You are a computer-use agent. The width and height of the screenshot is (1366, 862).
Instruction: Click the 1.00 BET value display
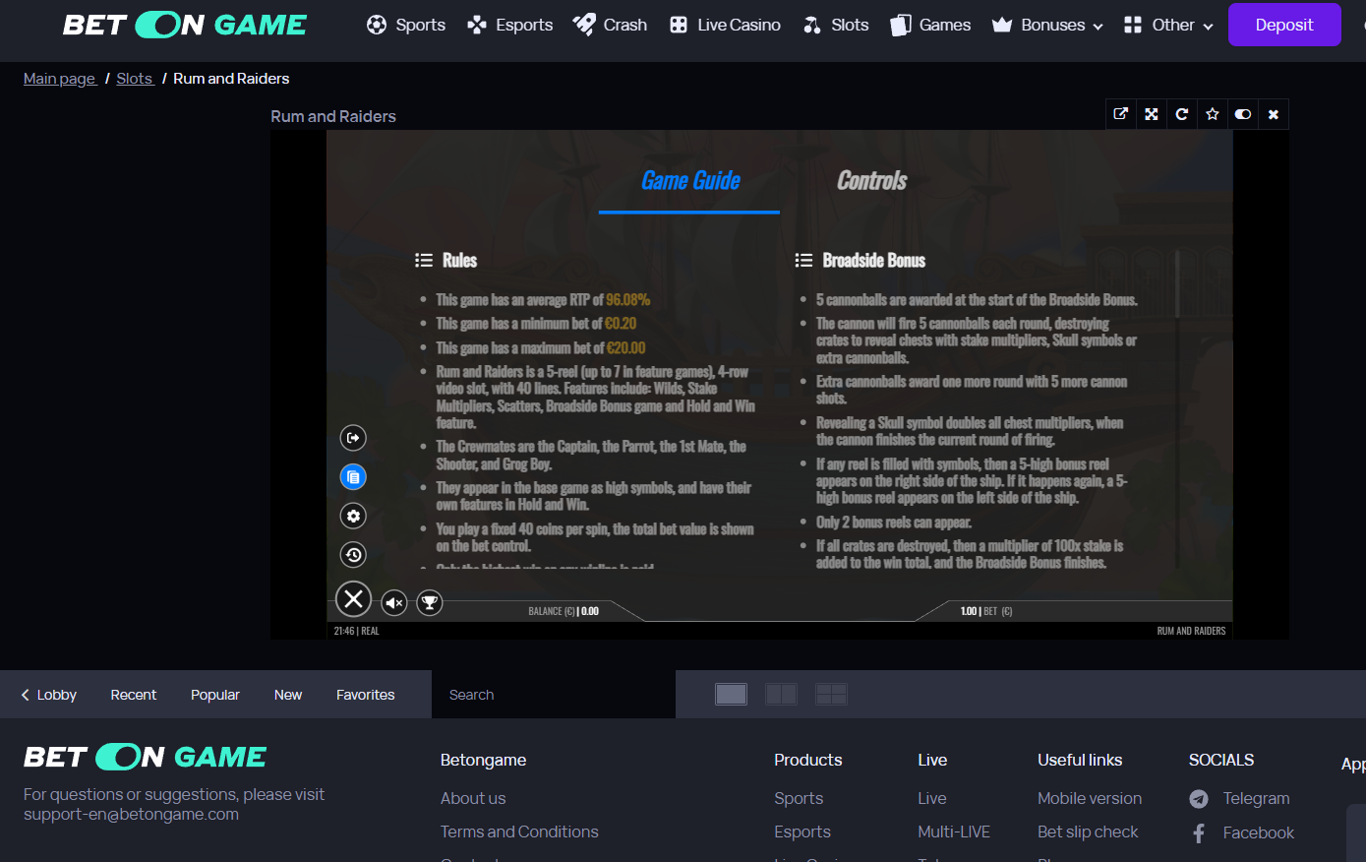pyautogui.click(x=986, y=611)
